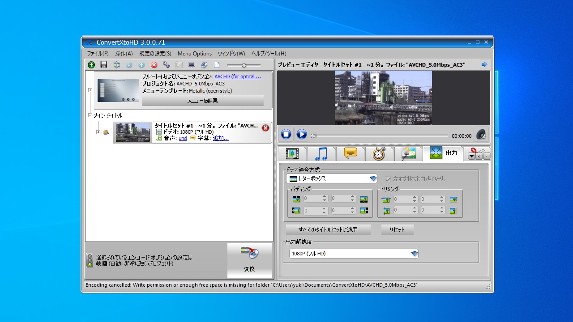
Task: Switch to the chapters stopwatch tab
Action: tap(379, 154)
